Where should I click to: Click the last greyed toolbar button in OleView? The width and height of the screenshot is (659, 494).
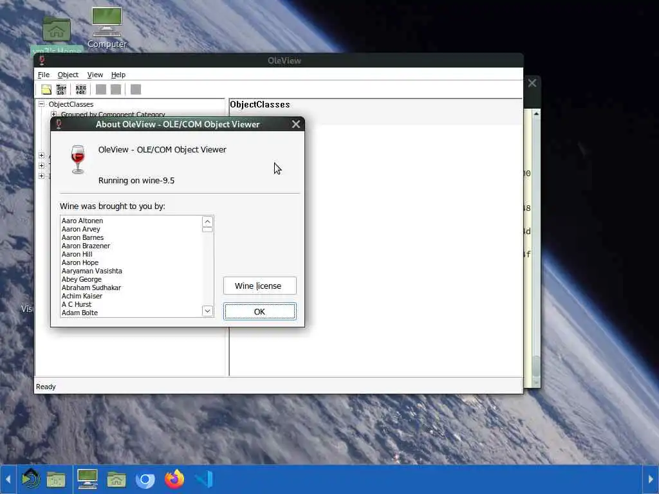point(136,89)
